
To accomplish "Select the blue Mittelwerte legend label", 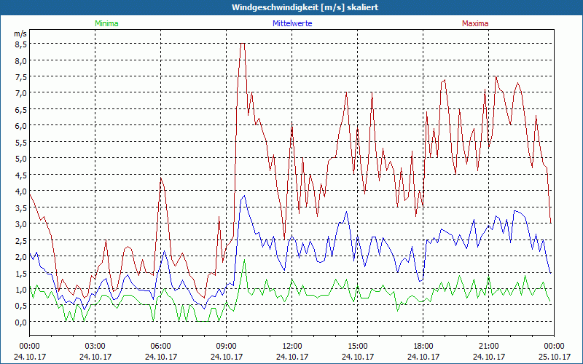I will (291, 23).
